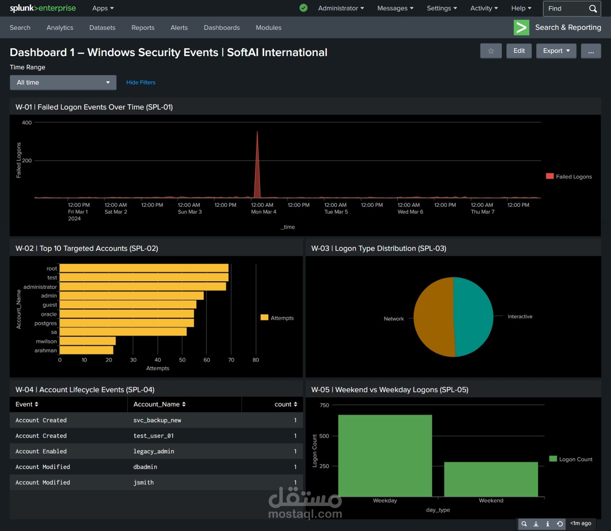
Task: Click the Weekday green bar
Action: pos(385,455)
